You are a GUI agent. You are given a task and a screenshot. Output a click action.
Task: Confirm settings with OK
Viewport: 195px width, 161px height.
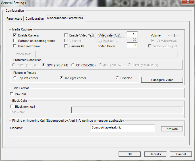130,154
